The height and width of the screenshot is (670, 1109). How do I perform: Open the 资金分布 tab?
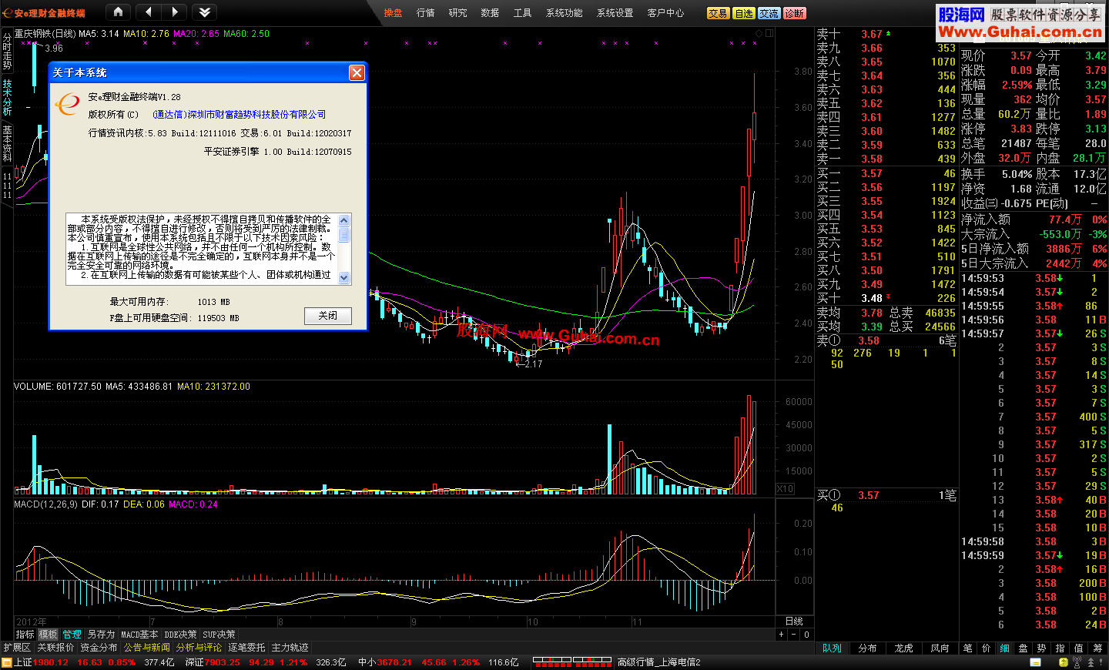[x=99, y=648]
